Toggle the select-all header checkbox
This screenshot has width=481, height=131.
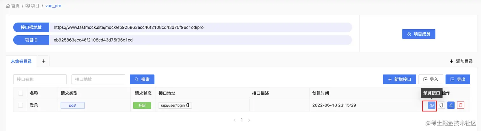[20, 93]
